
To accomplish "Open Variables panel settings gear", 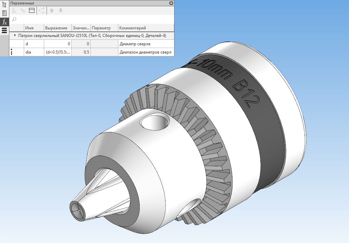I will pos(171,3).
